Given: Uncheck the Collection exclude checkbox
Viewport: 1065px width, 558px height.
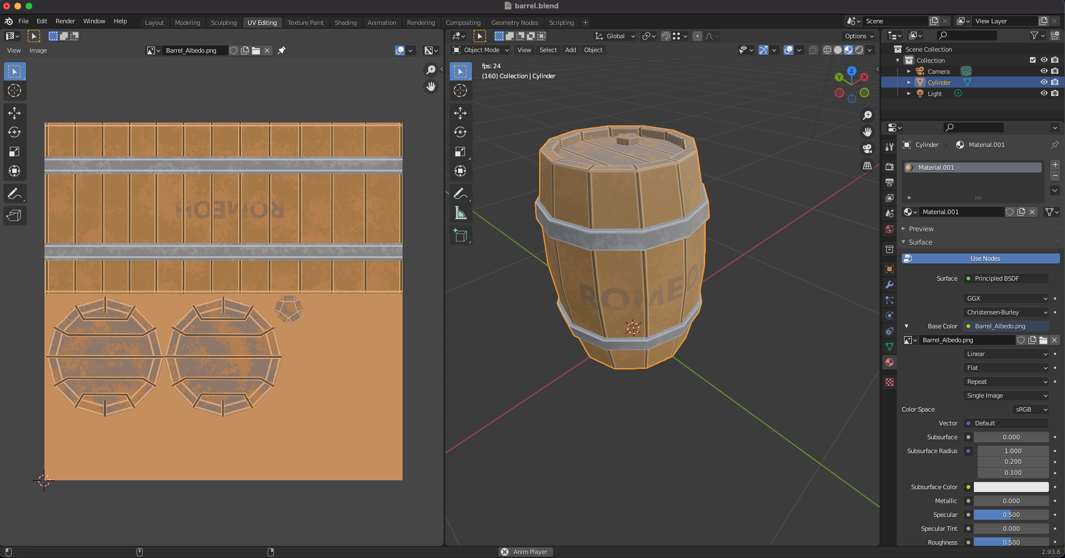Looking at the screenshot, I should click(1033, 60).
